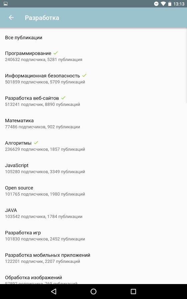187x299 pixels.
Task: Select the Разработка игр hub
Action: coord(93,236)
